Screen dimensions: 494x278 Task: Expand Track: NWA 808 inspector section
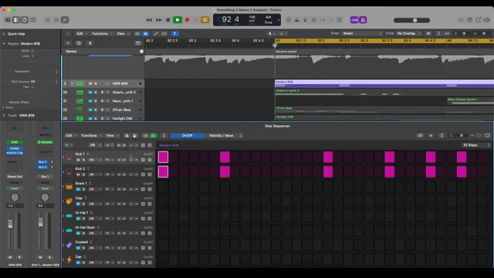tap(4, 115)
